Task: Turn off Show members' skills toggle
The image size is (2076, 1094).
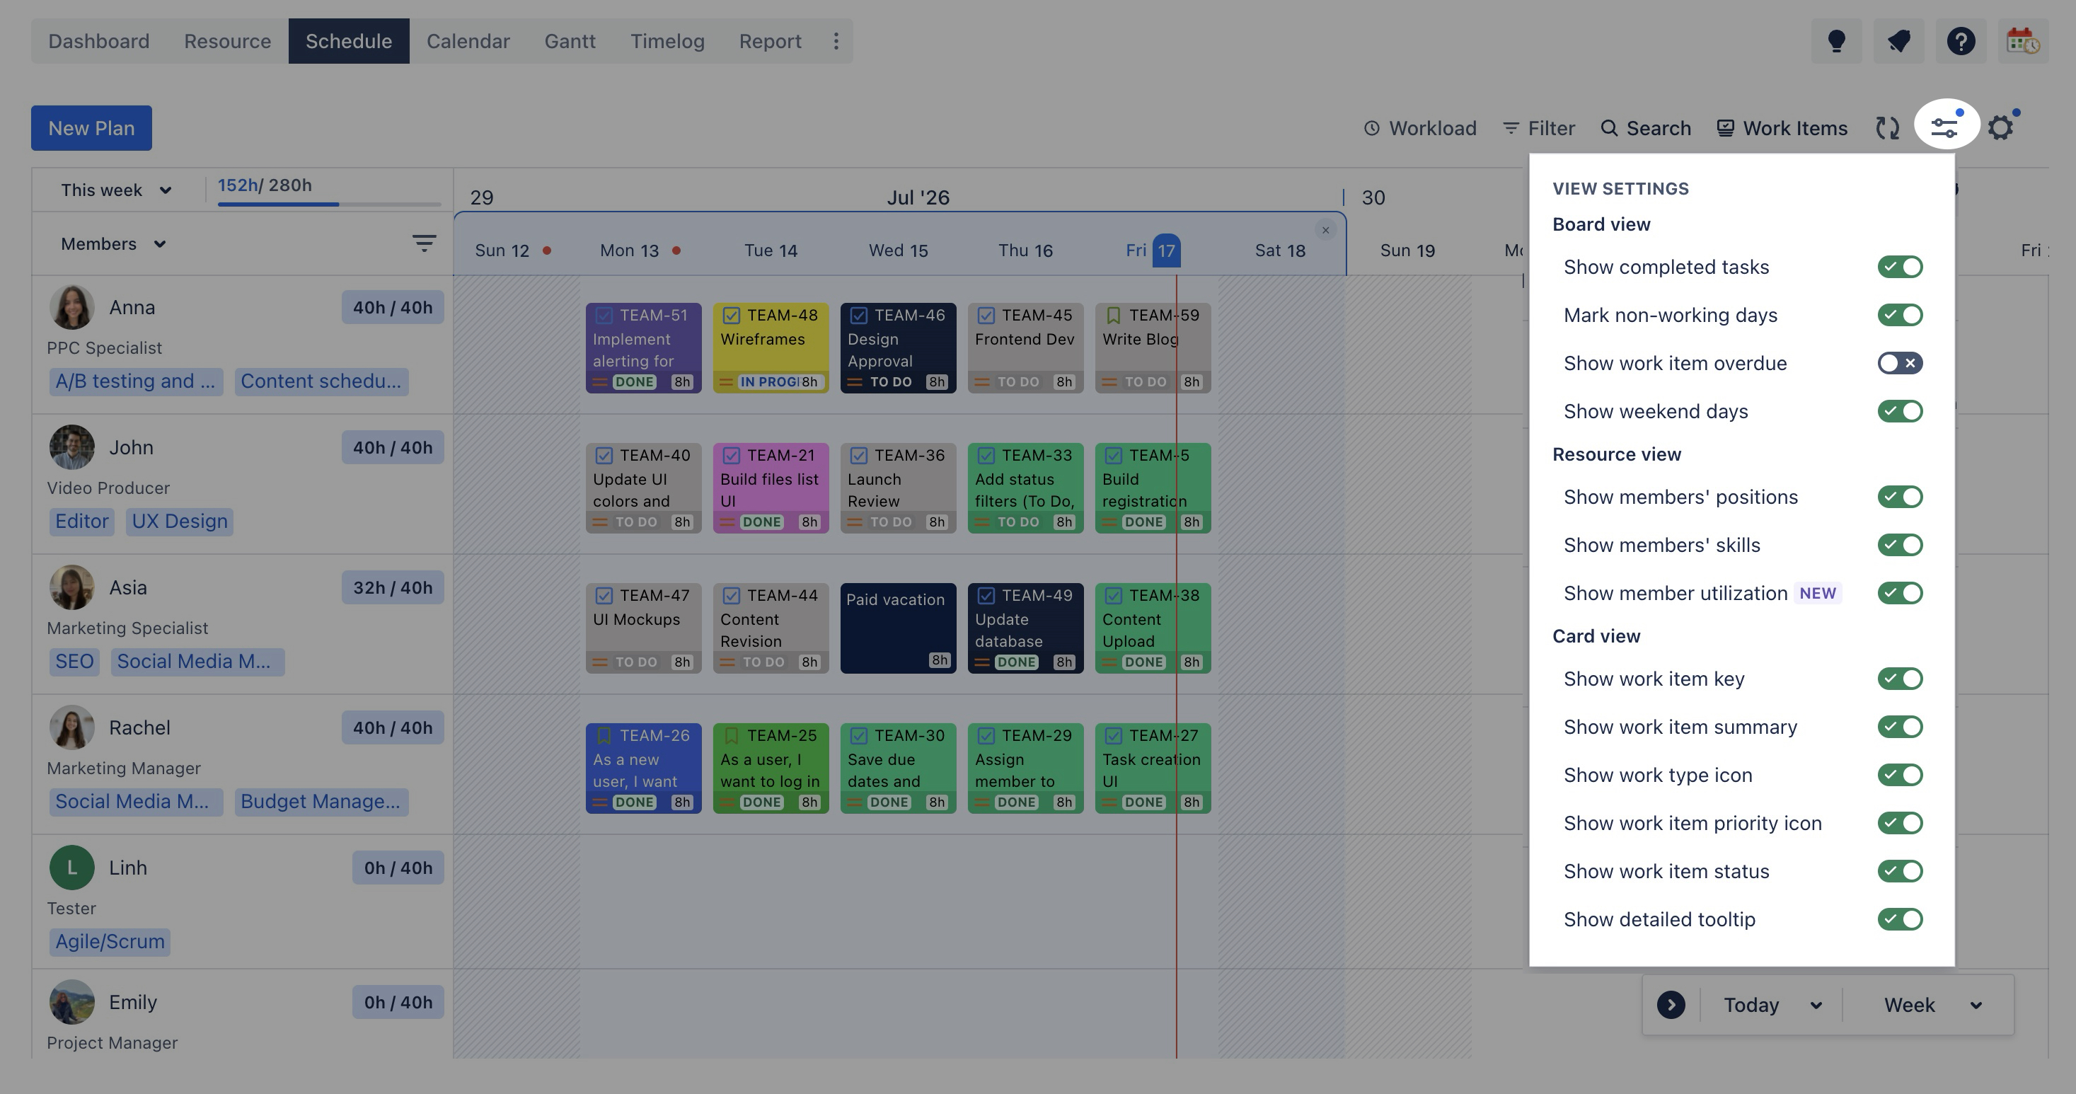Action: point(1900,545)
